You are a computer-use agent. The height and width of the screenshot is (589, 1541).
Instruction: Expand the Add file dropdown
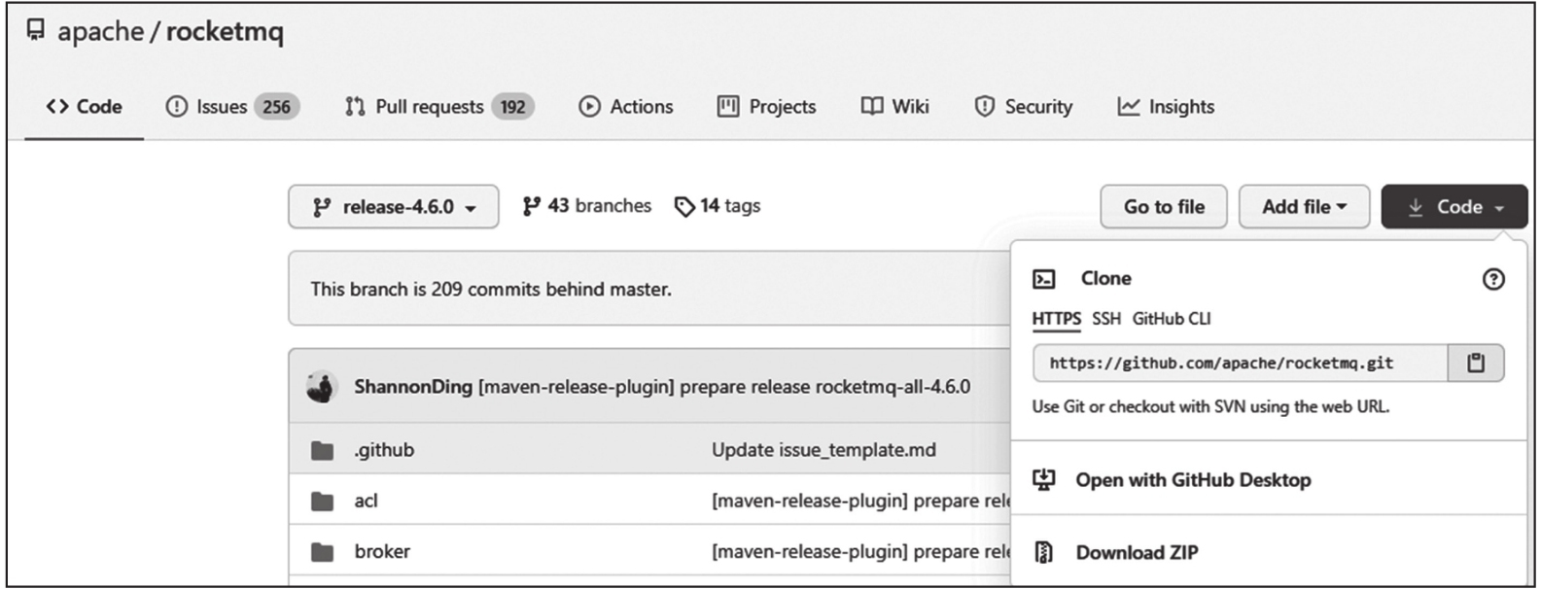click(1304, 207)
